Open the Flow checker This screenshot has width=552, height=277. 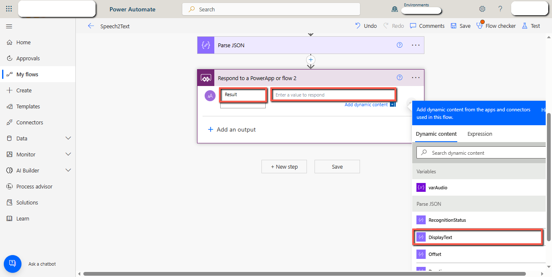click(496, 26)
